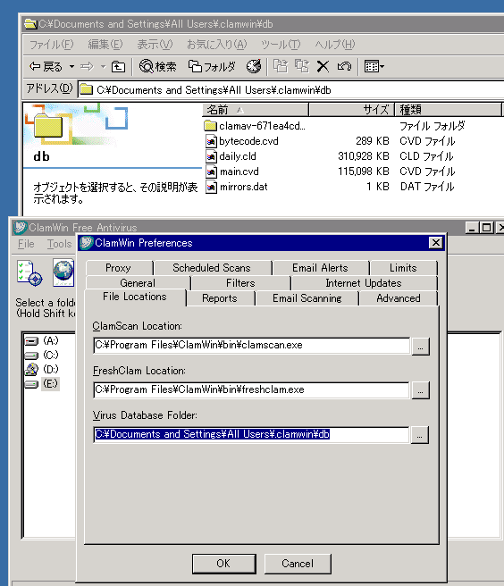Browse for ClamScan Location path
The height and width of the screenshot is (586, 504).
(x=420, y=347)
